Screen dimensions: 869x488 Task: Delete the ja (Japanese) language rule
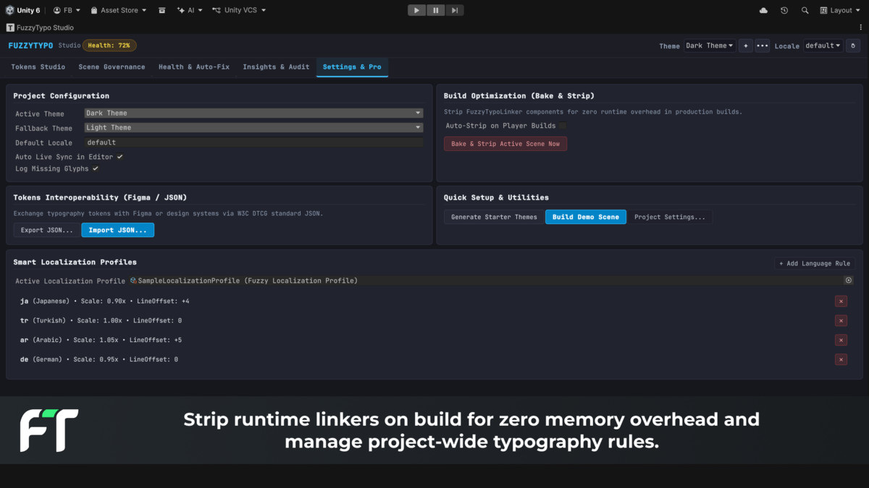coord(841,301)
